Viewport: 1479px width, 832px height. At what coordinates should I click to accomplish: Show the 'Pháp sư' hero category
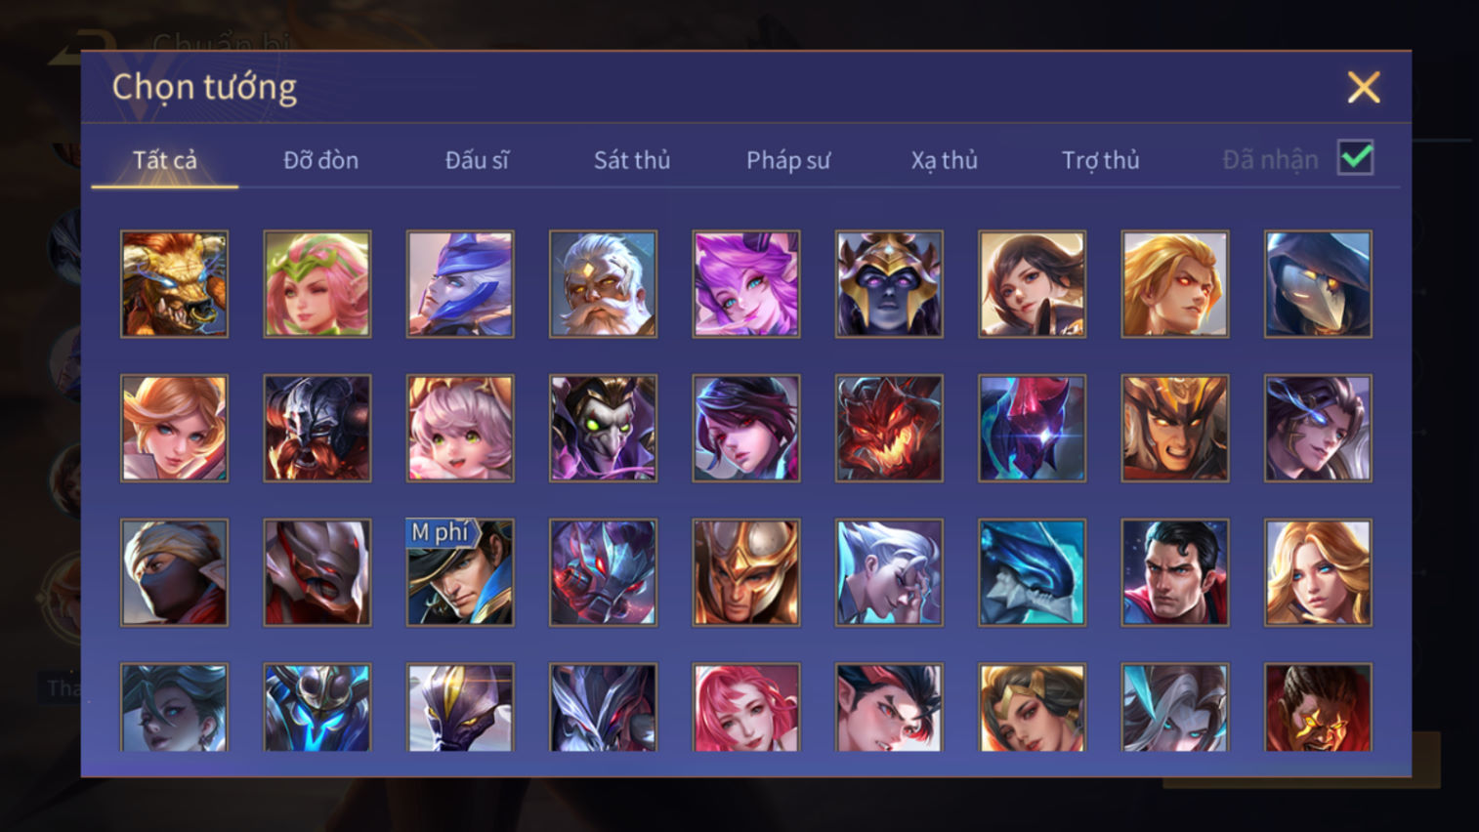pyautogui.click(x=788, y=160)
